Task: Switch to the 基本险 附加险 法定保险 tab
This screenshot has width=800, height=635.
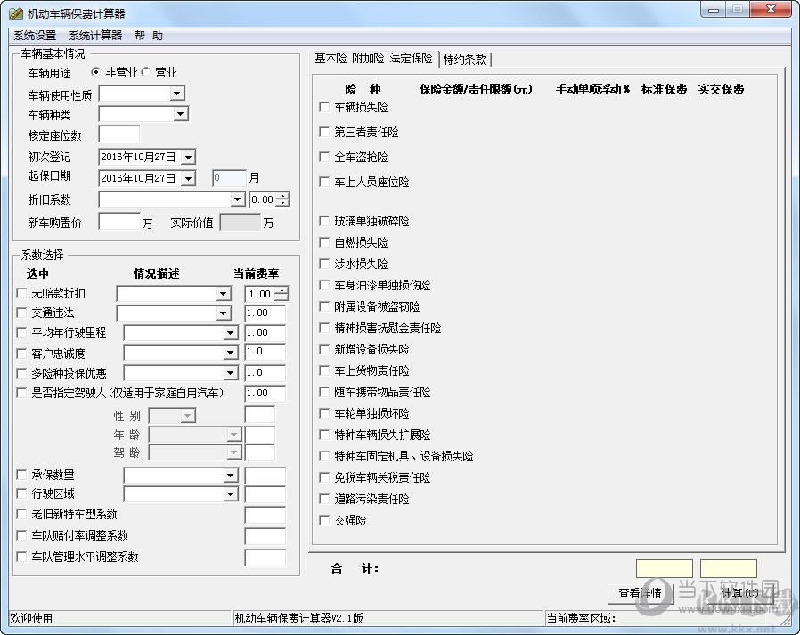Action: 373,59
